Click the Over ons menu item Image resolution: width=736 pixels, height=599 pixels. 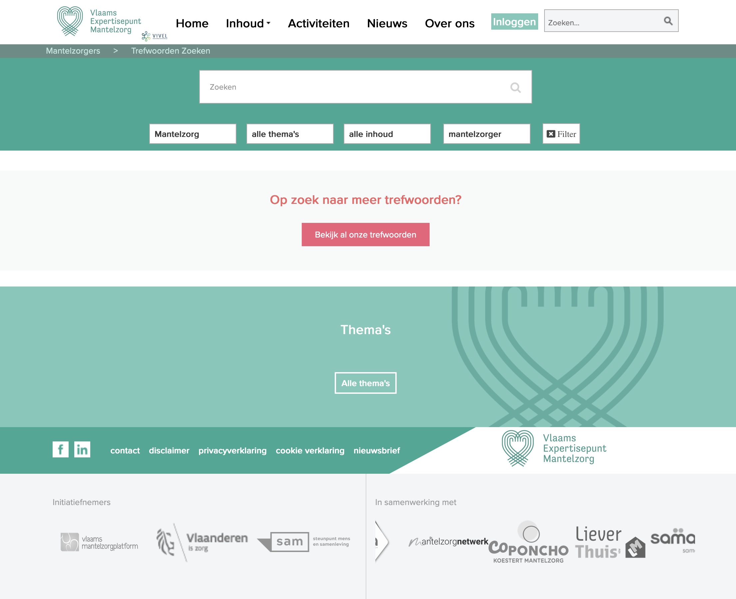coord(449,23)
